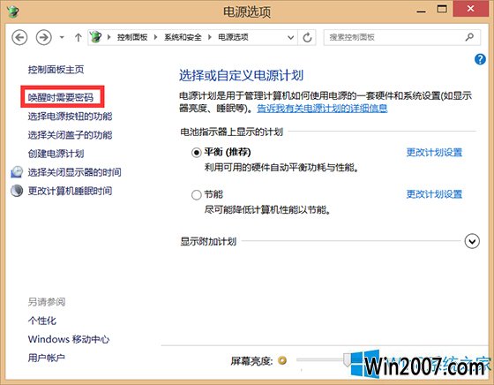Open 选择电源按钮的功能 link
This screenshot has height=385, width=494.
pos(70,117)
